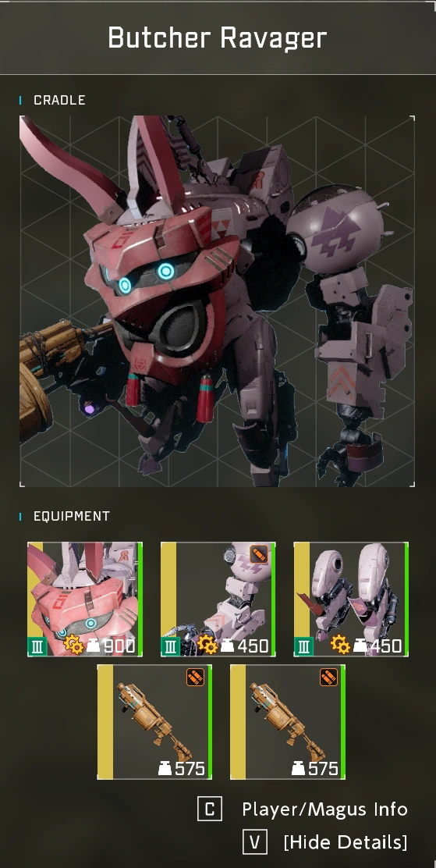Viewport: 436px width, 868px height.
Task: Click ammo badge on the second gun slot
Action: [328, 677]
